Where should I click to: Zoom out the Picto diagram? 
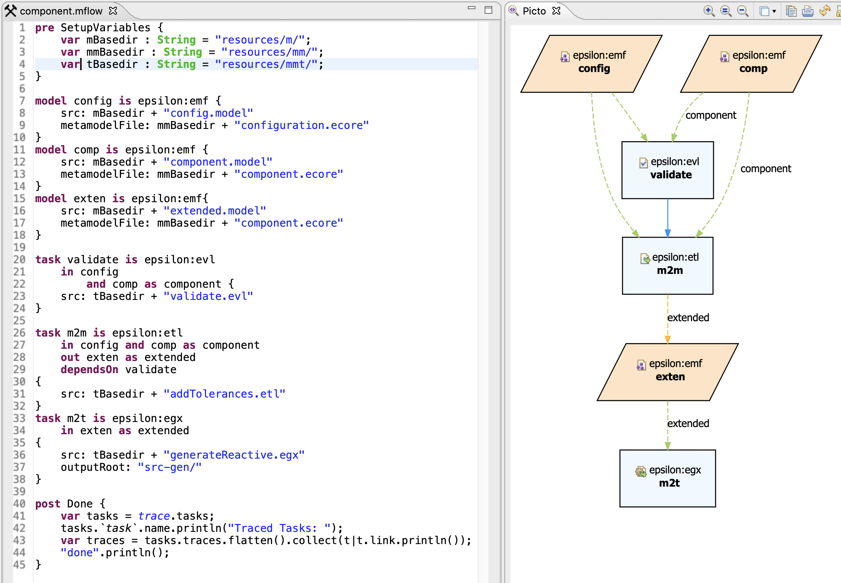(743, 11)
